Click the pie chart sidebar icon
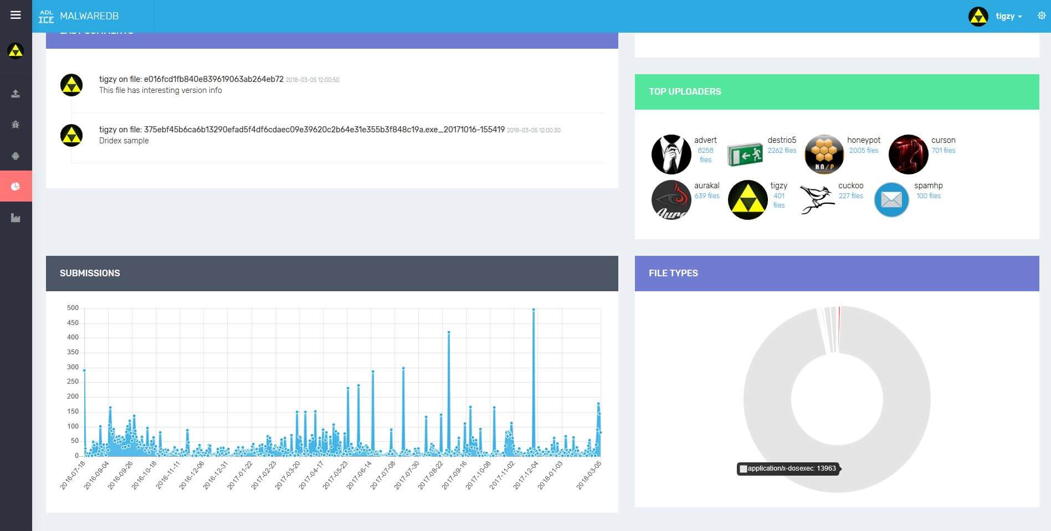The height and width of the screenshot is (531, 1051). (x=16, y=187)
